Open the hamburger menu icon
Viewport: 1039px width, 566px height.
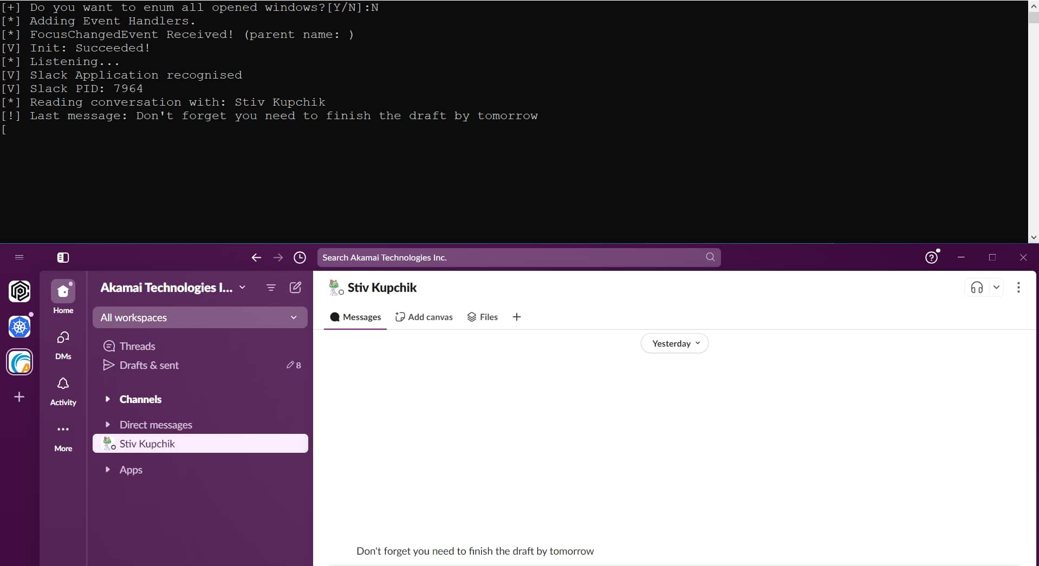[x=20, y=257]
